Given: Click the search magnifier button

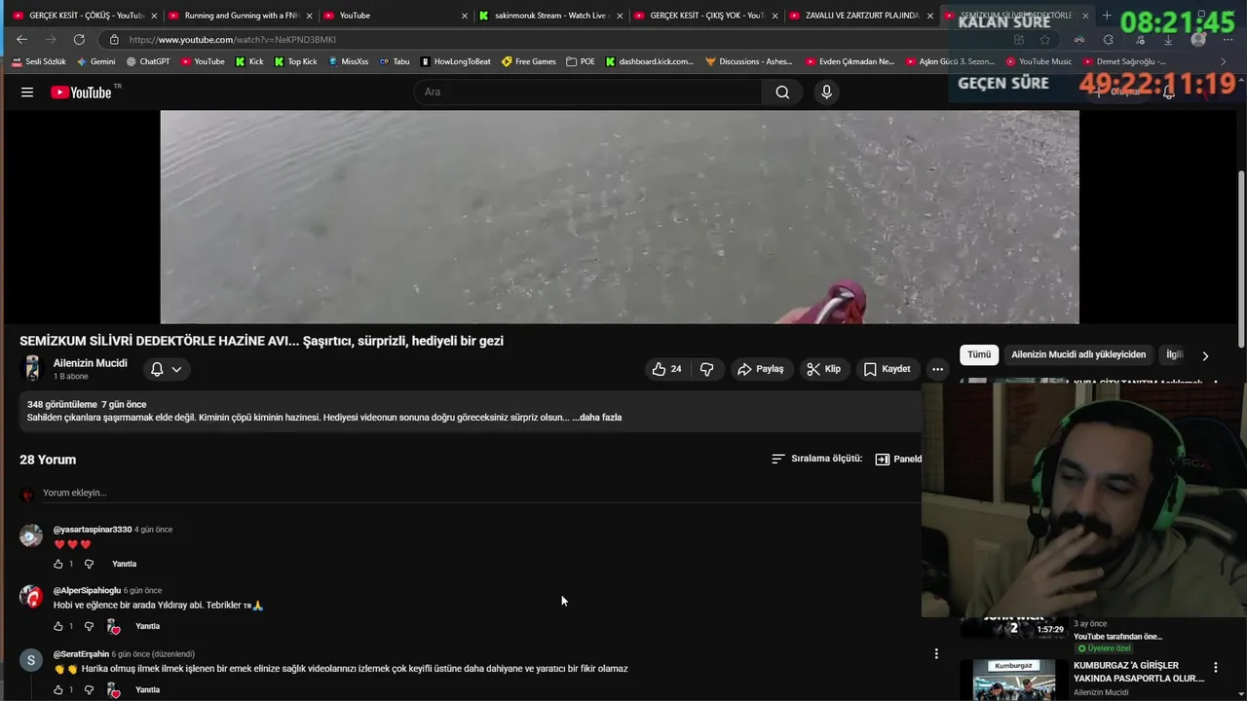Looking at the screenshot, I should [782, 92].
